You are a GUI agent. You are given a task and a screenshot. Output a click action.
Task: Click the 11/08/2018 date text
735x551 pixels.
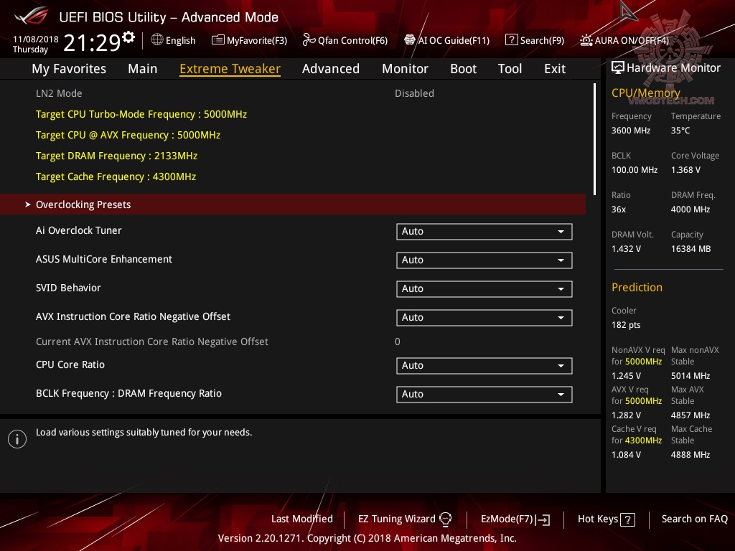click(36, 39)
